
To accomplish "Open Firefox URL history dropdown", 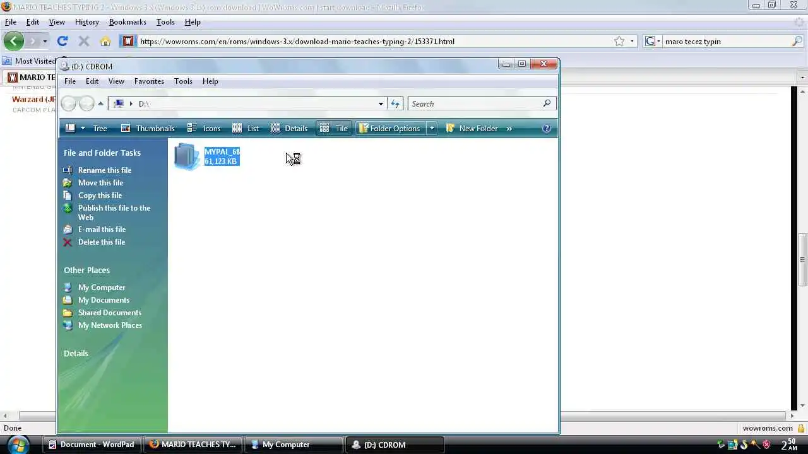I will coord(632,41).
